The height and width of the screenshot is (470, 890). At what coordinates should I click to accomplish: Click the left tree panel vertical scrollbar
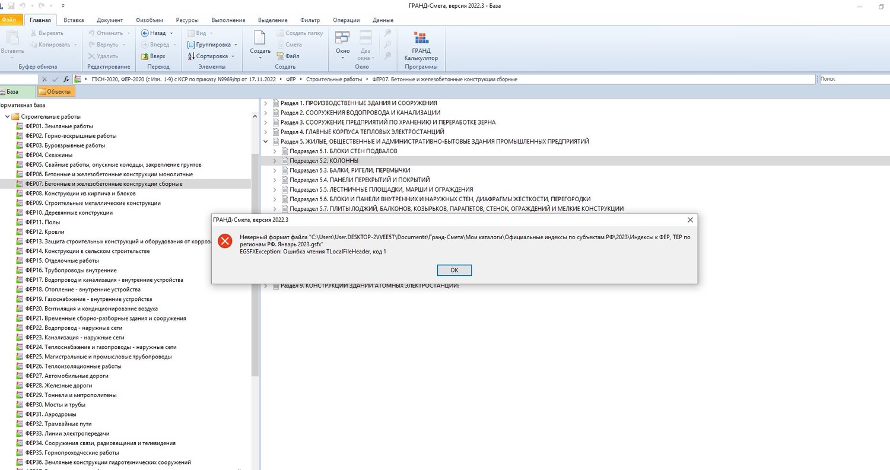pos(255,264)
